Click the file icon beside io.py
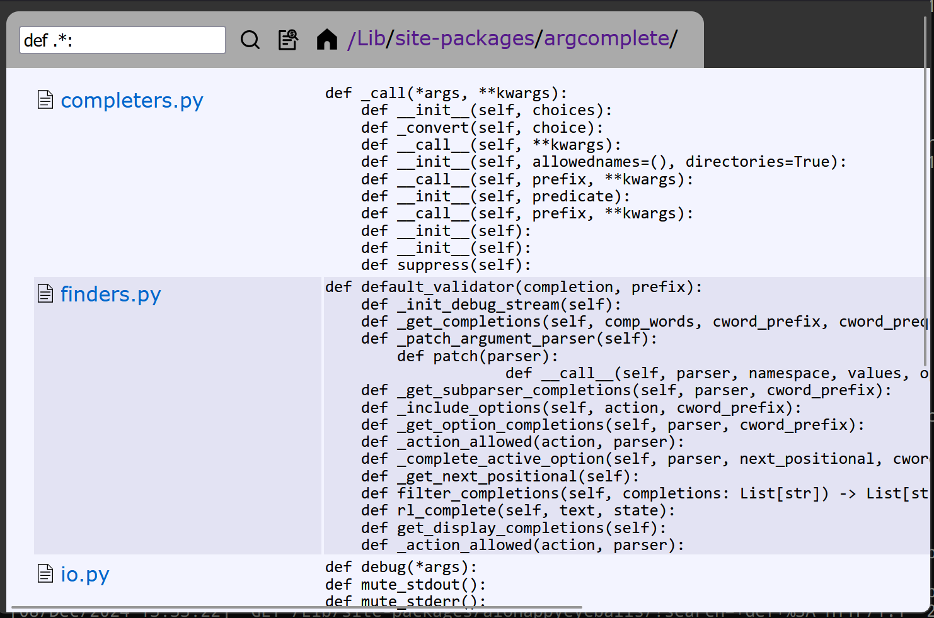 point(45,574)
